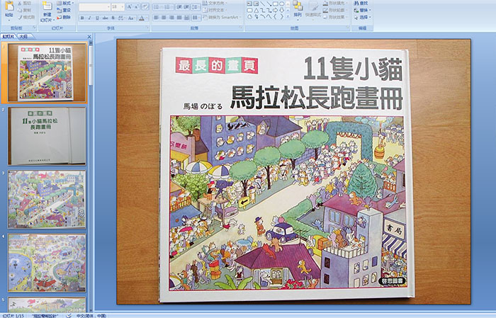
Task: Toggle Text Shadow formatting
Action: pos(113,18)
